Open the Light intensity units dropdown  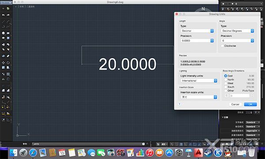coord(199,80)
